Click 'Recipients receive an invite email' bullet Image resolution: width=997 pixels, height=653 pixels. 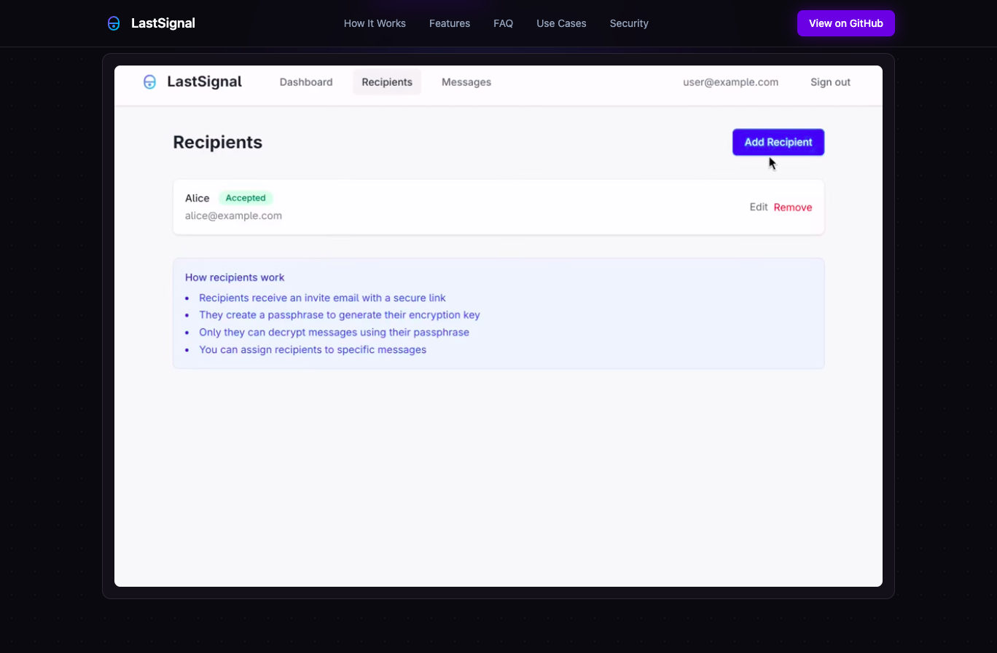[322, 298]
